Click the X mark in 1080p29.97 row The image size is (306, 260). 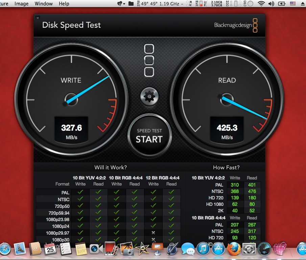click(x=153, y=233)
